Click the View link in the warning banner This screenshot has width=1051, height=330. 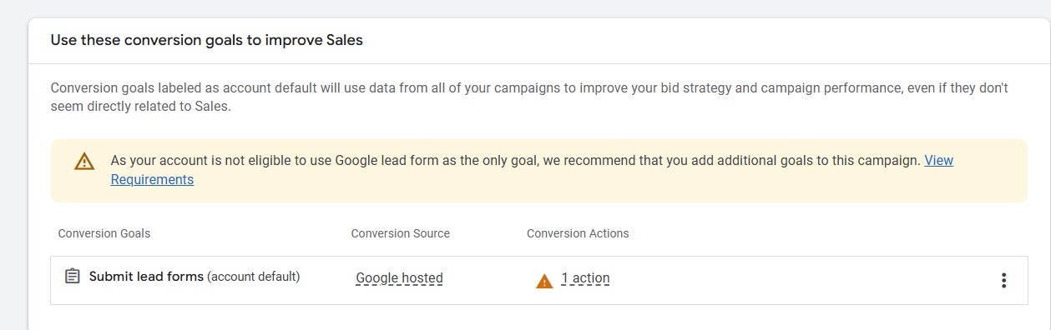pos(938,160)
